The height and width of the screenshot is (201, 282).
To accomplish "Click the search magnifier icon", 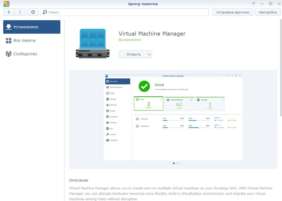I will click(45, 12).
